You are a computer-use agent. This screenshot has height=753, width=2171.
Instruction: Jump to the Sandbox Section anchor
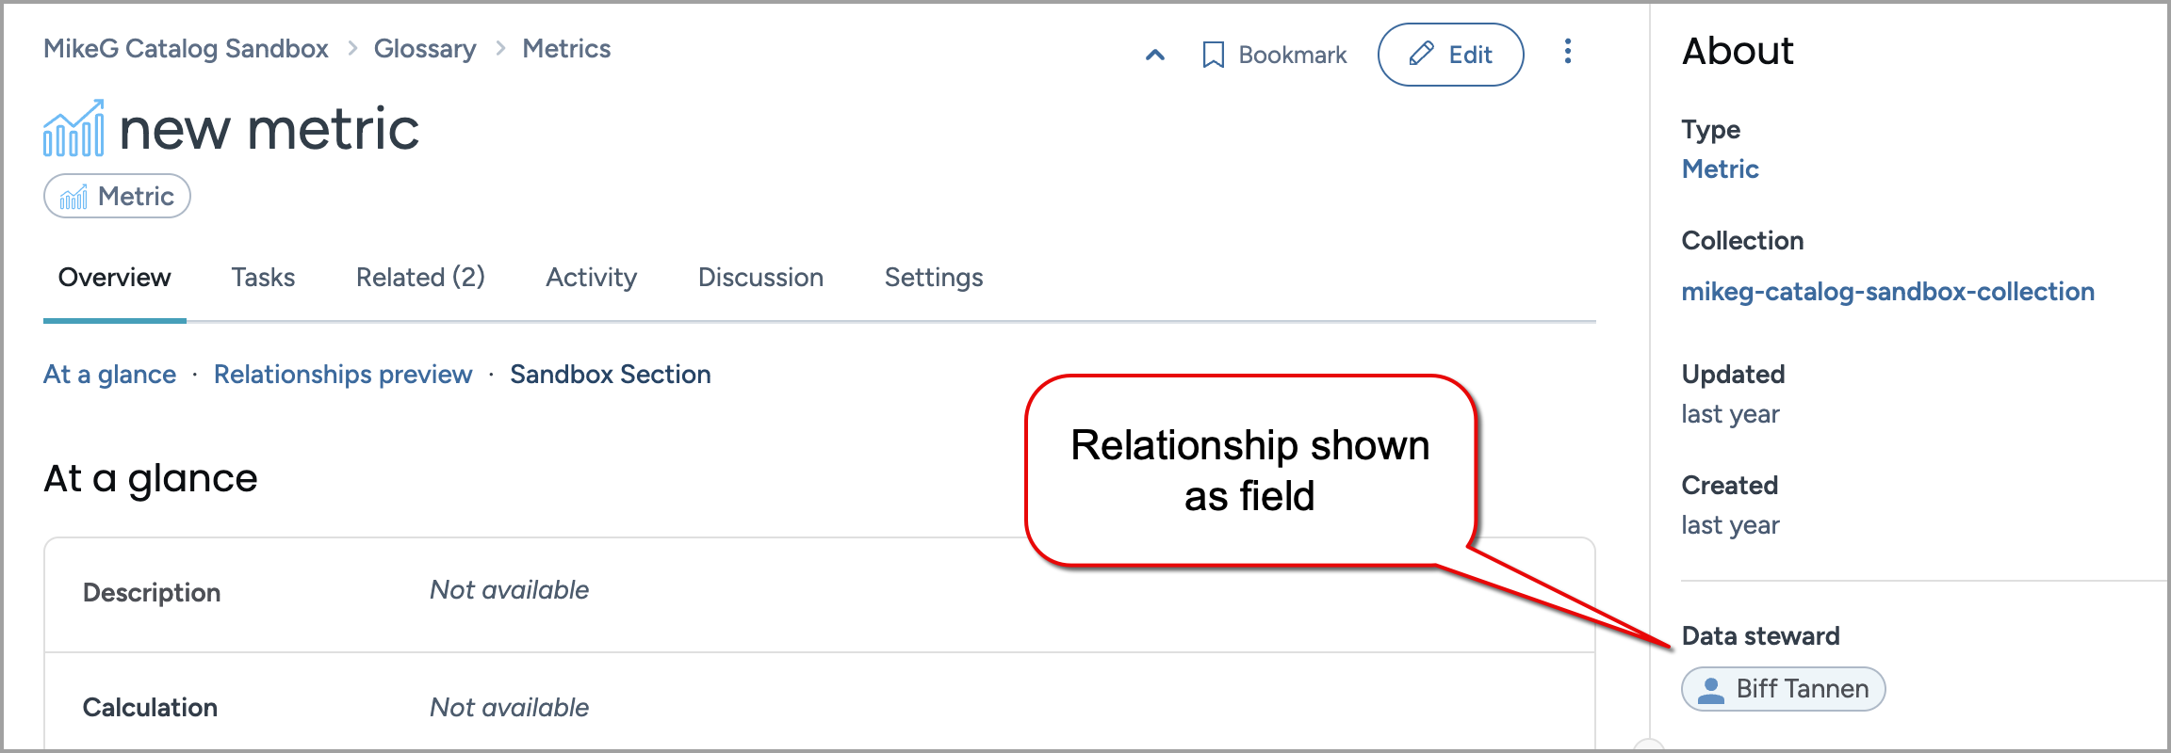point(611,375)
